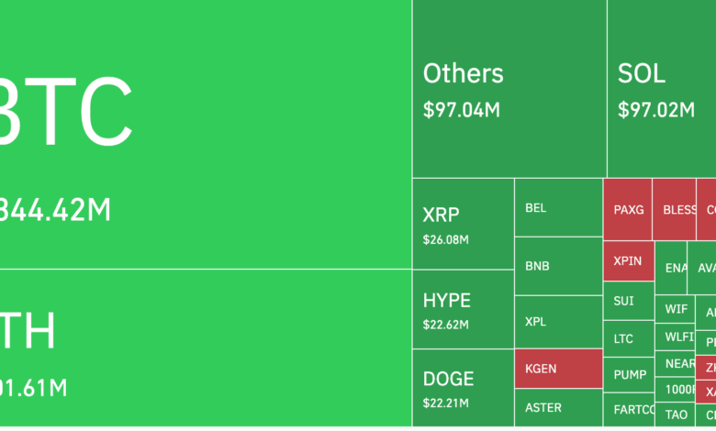Select the ASTER tile
Screen dimensions: 716x431
[557, 407]
